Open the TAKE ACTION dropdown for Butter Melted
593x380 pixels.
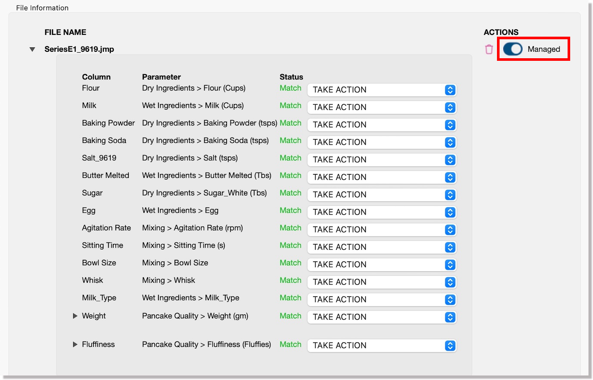(375, 177)
